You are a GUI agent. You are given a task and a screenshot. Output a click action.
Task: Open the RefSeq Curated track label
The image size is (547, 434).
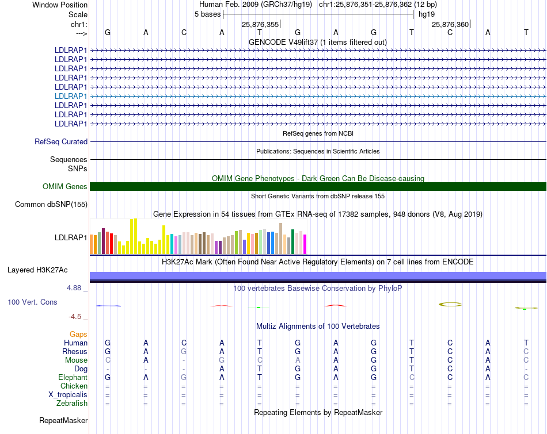(60, 142)
